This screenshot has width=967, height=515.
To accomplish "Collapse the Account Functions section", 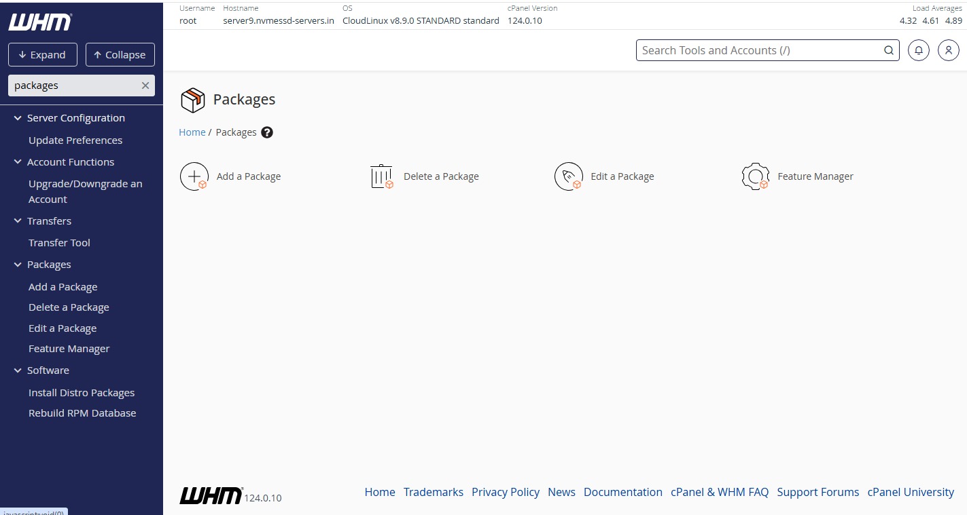I will point(18,162).
